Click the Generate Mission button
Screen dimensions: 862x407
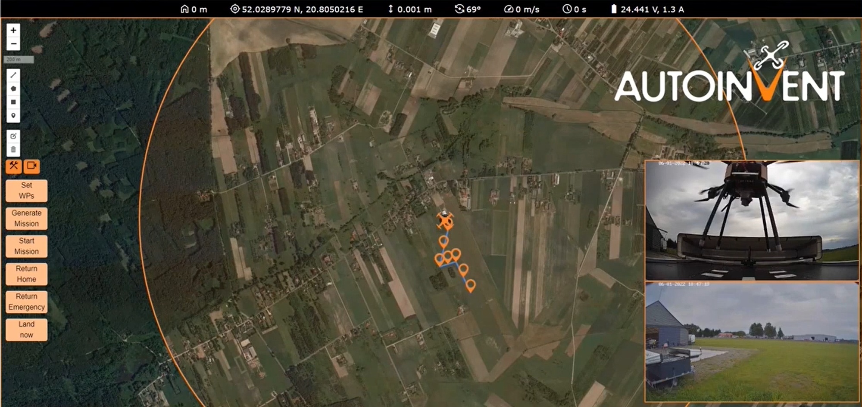pos(26,219)
